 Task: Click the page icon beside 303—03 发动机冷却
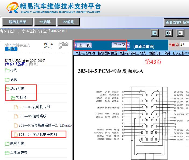tap(16, 107)
